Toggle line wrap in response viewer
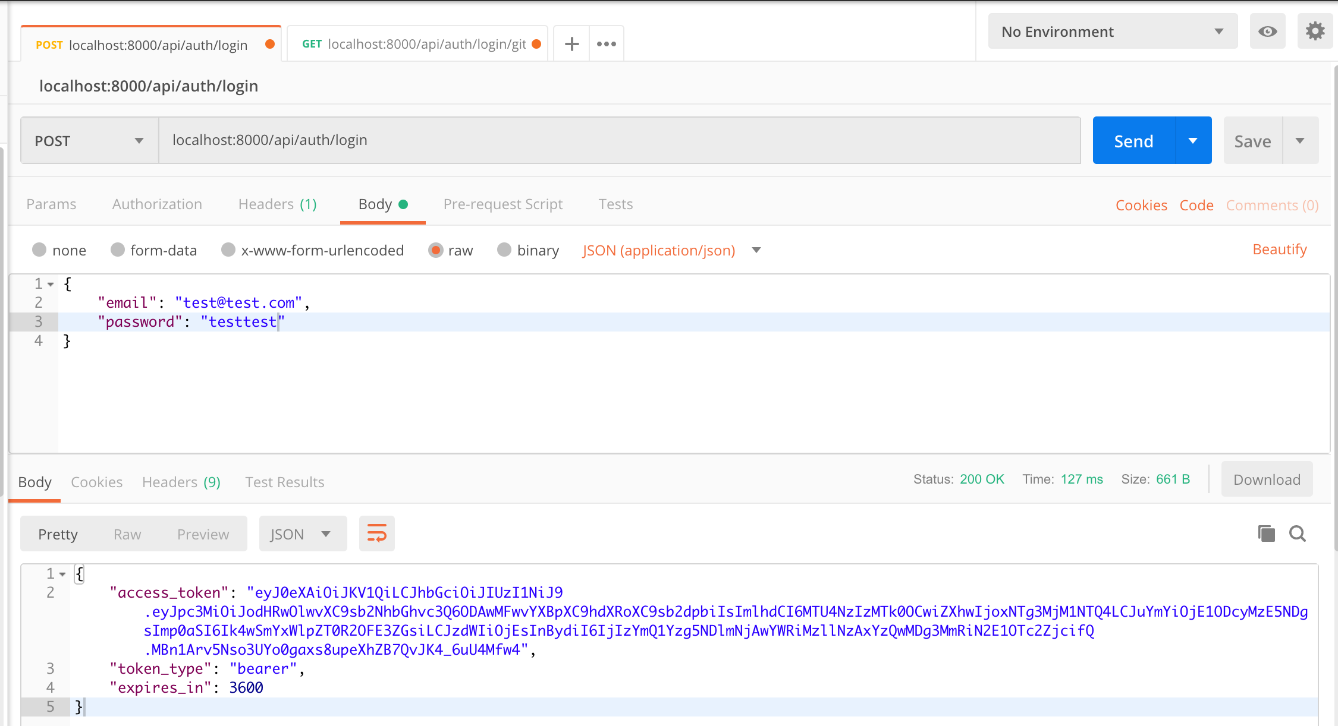Viewport: 1338px width, 726px height. point(376,533)
